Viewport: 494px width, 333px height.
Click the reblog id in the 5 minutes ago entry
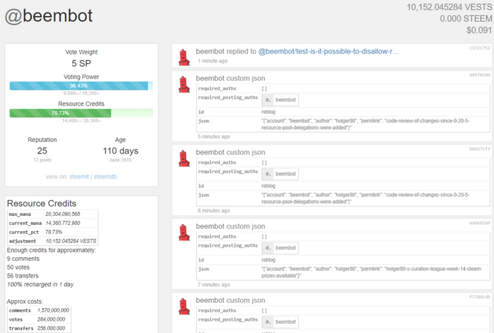point(268,112)
